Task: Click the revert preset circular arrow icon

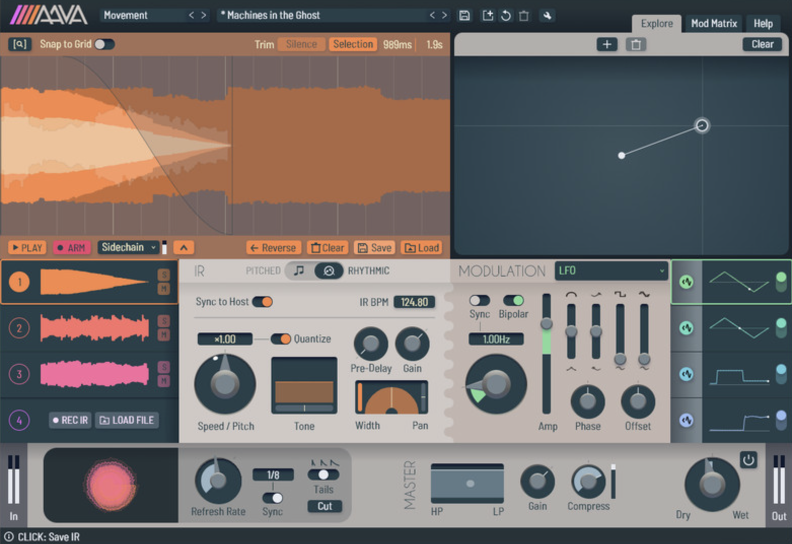Action: 506,15
